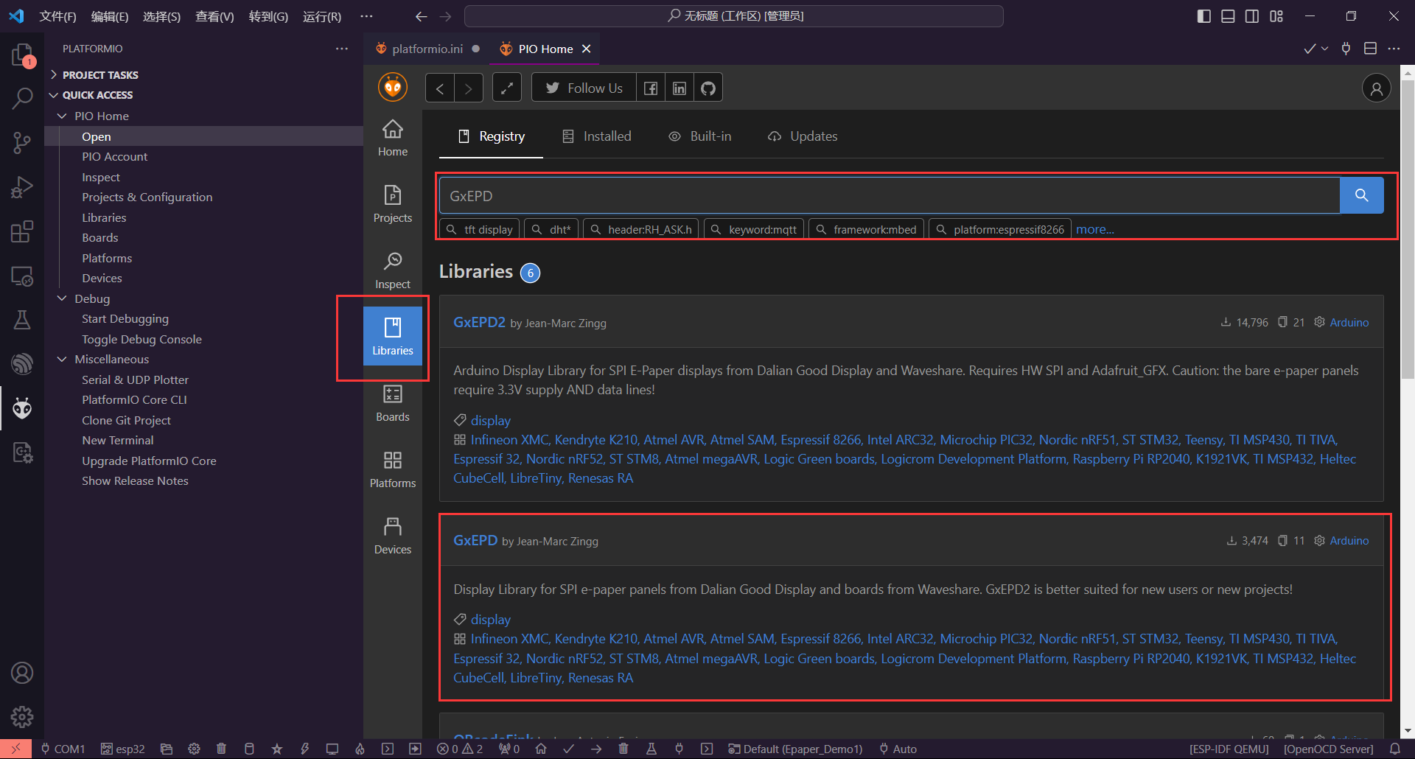This screenshot has width=1415, height=759.
Task: Open Libraries in PIO Home sidebar
Action: [393, 337]
